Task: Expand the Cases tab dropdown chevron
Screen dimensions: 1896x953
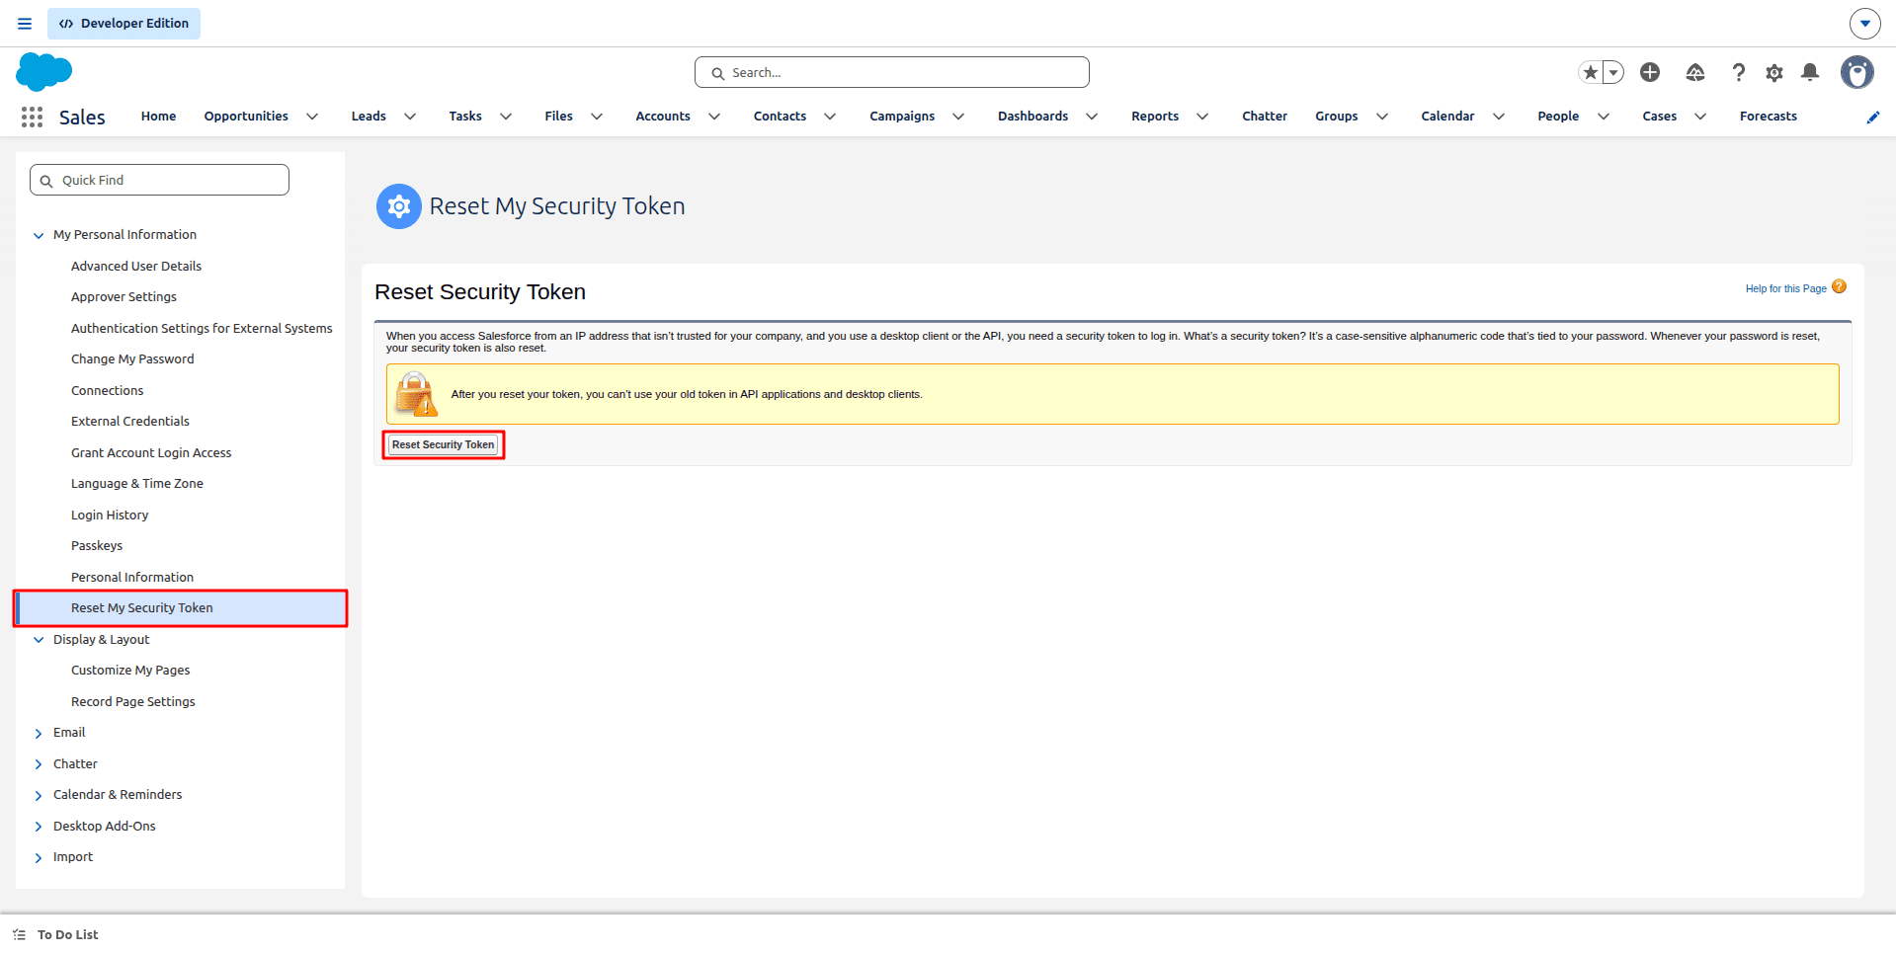Action: point(1700,117)
